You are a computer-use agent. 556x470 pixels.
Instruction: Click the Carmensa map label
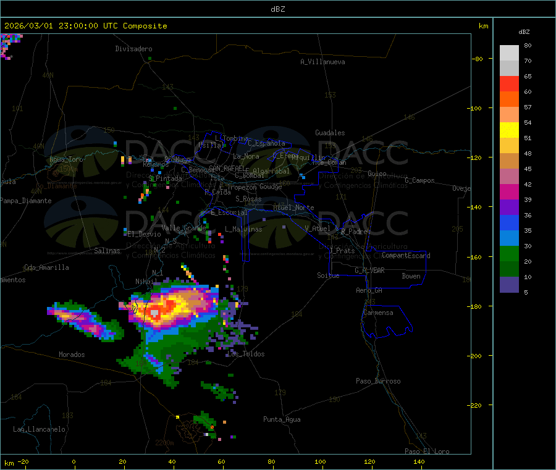click(378, 313)
